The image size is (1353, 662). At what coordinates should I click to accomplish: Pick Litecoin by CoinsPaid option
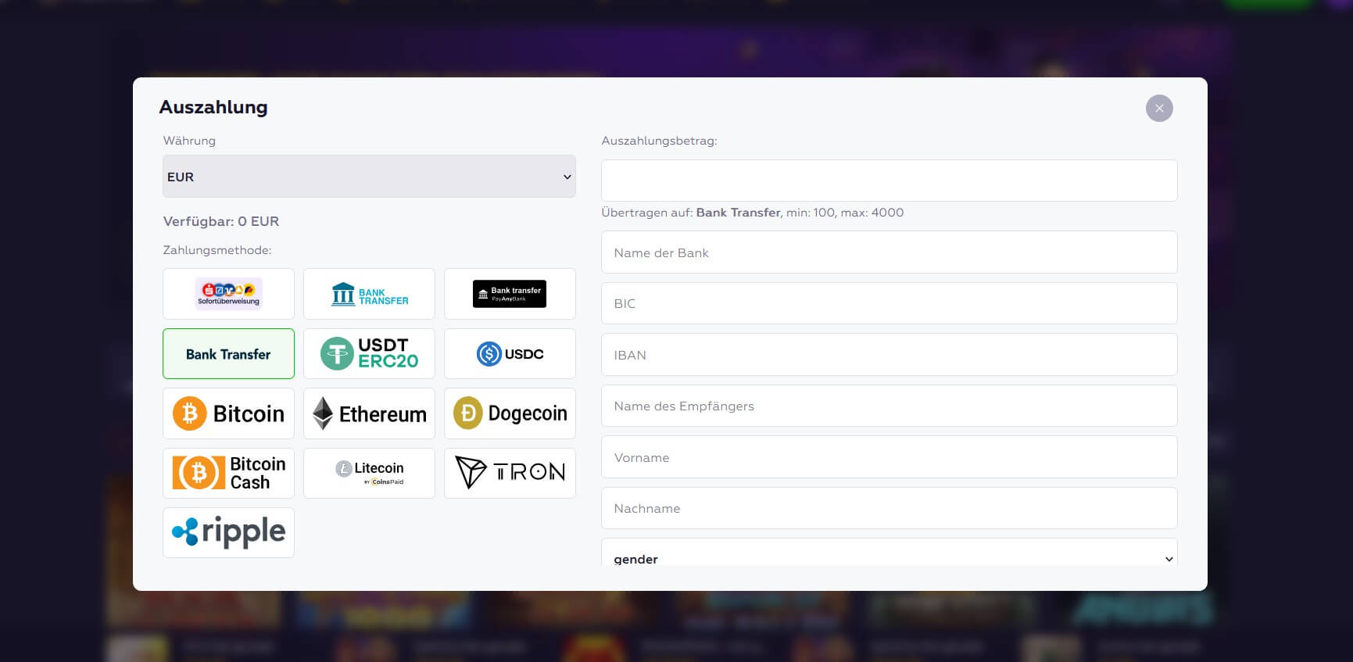pos(369,473)
